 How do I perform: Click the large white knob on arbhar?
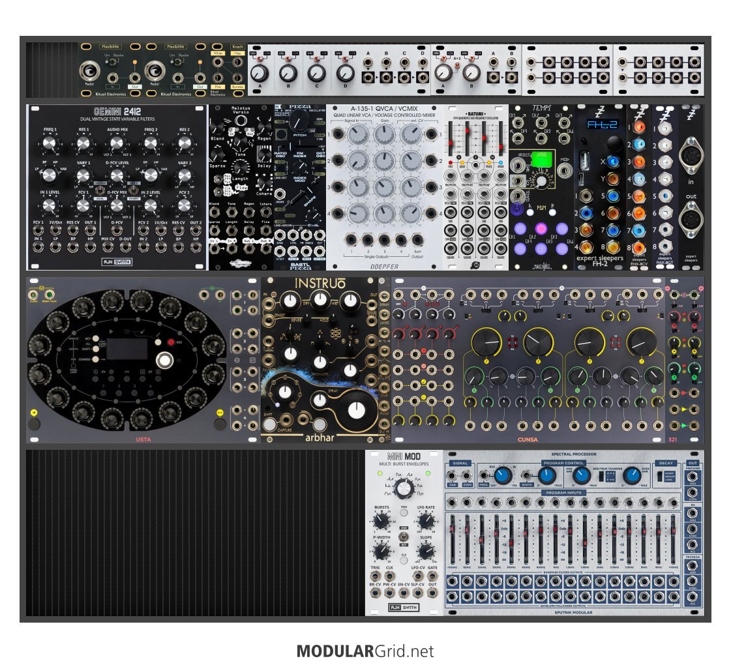pos(357,411)
